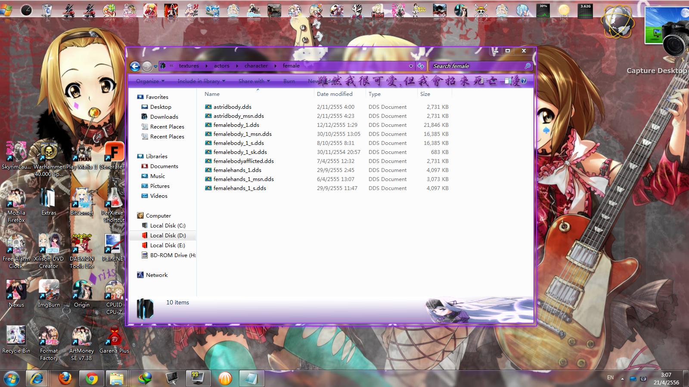This screenshot has height=387, width=689.
Task: Click the search magnifier icon in Explorer
Action: (528, 66)
